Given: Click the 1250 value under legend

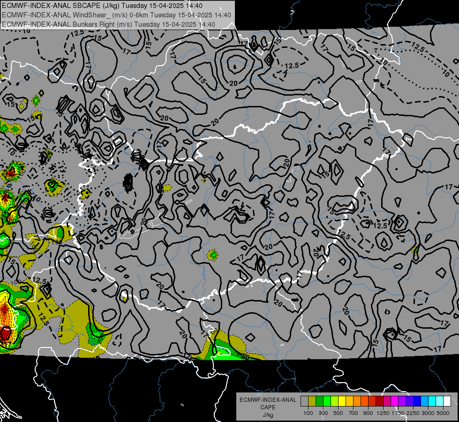Looking at the screenshot, I should pos(383,413).
